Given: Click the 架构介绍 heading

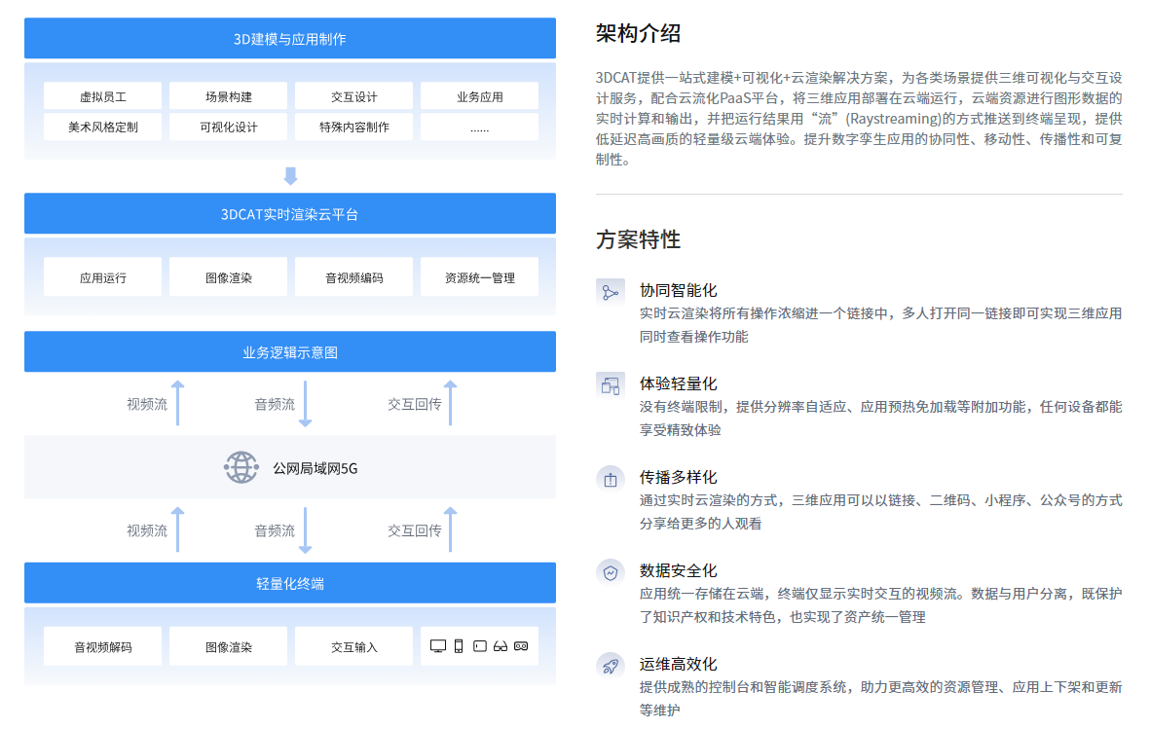Looking at the screenshot, I should 638,33.
